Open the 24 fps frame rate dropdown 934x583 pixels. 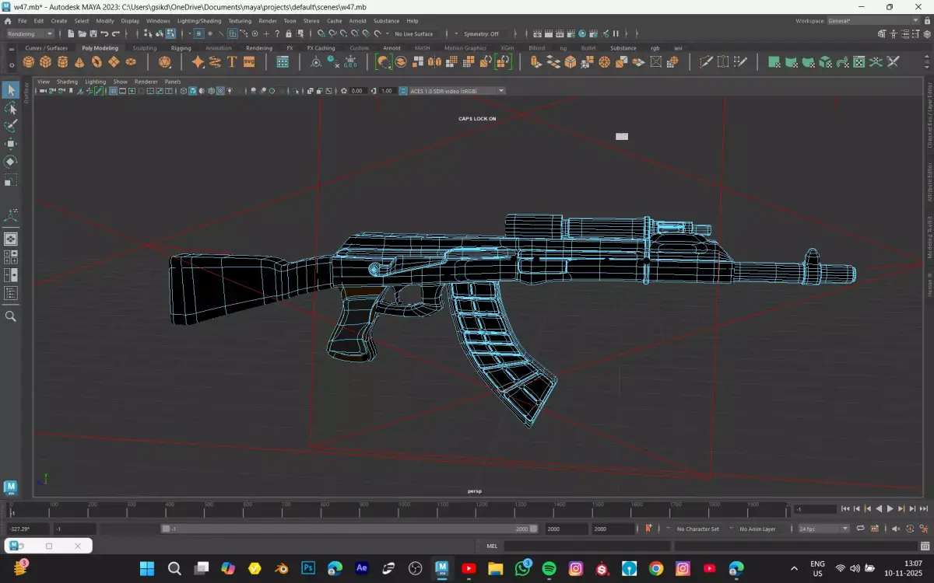pos(823,529)
